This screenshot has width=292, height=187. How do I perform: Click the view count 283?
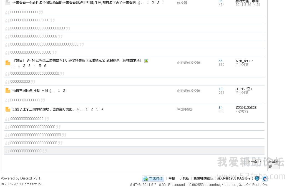[x=221, y=111]
